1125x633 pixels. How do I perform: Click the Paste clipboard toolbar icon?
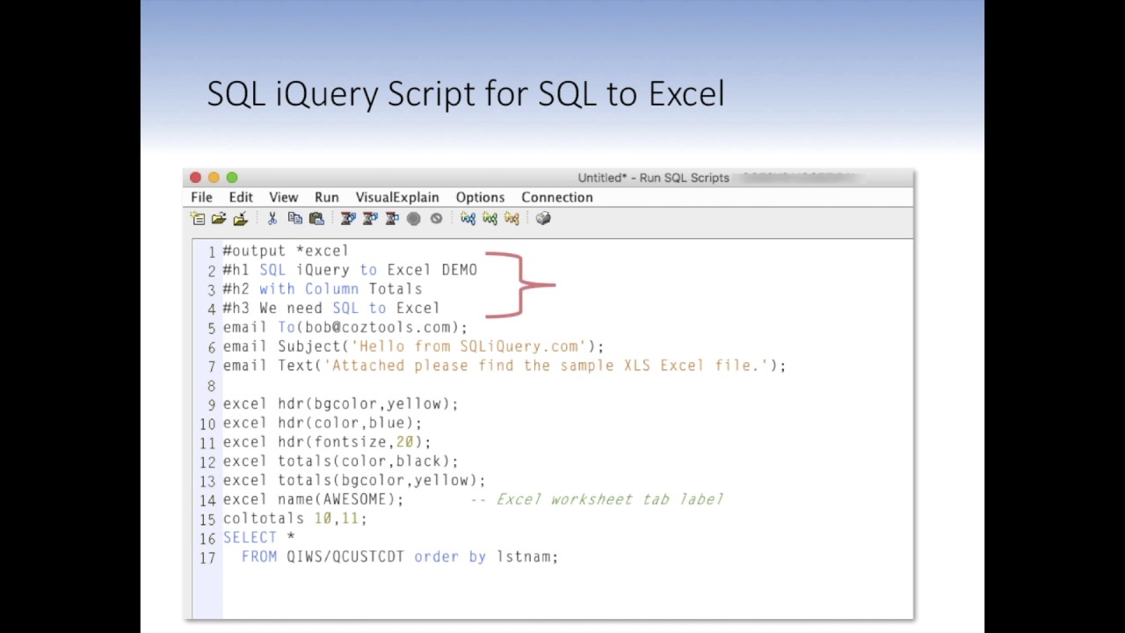pos(316,219)
